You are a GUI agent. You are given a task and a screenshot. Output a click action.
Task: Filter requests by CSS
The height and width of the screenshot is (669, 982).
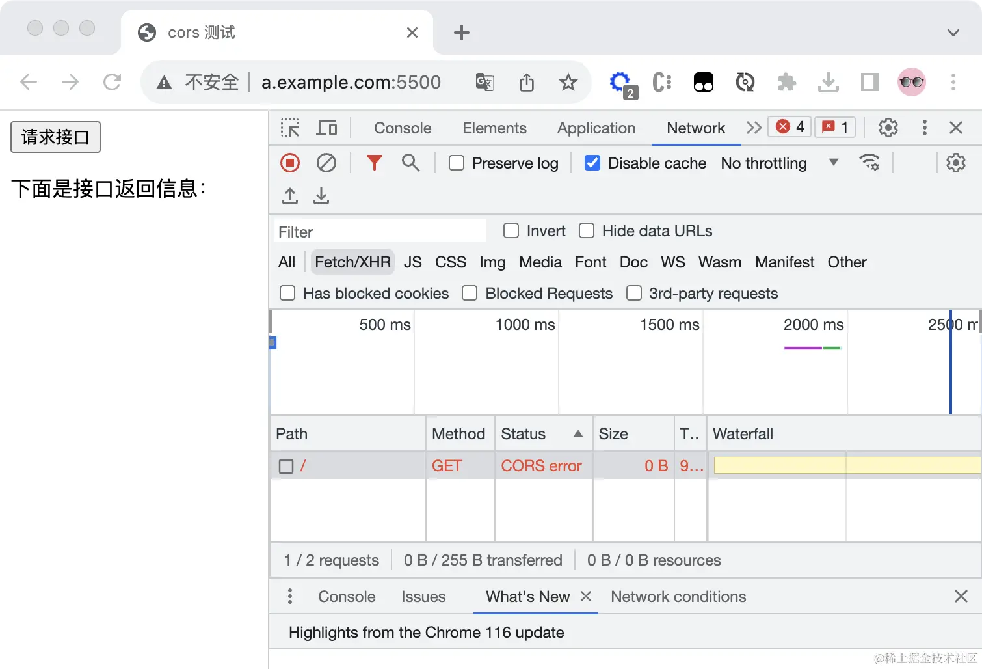point(451,262)
